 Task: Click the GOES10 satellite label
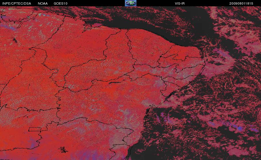point(60,3)
